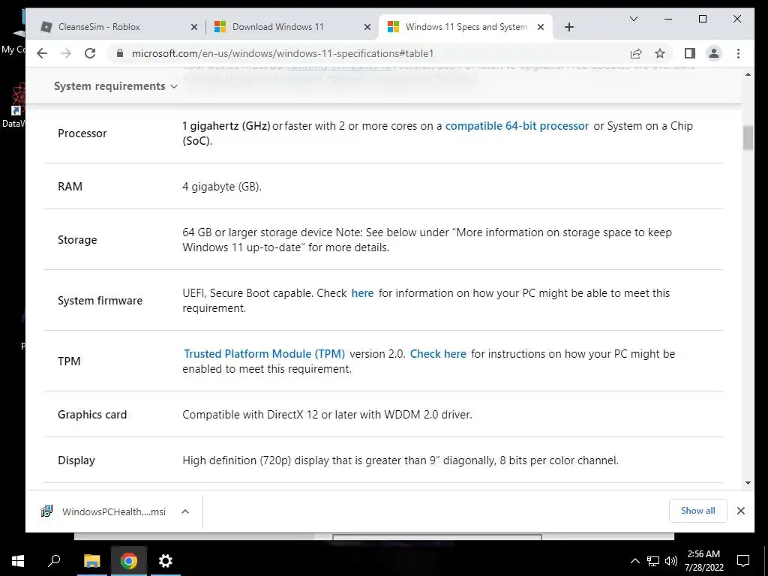Bookmark this page with the star
The image size is (768, 576).
660,53
